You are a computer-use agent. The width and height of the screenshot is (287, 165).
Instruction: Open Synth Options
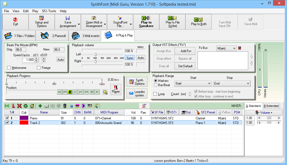[x=137, y=82]
